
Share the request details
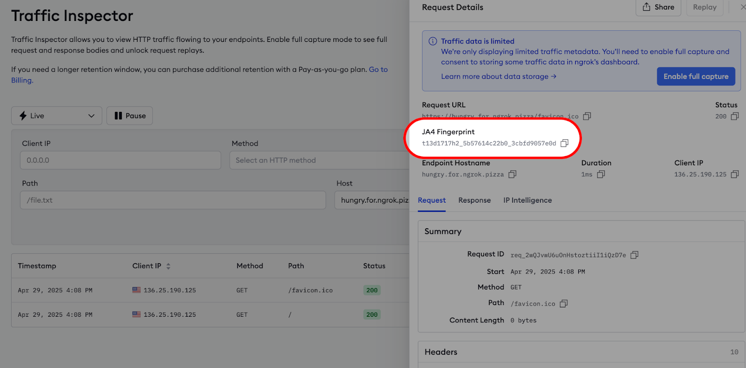click(658, 7)
